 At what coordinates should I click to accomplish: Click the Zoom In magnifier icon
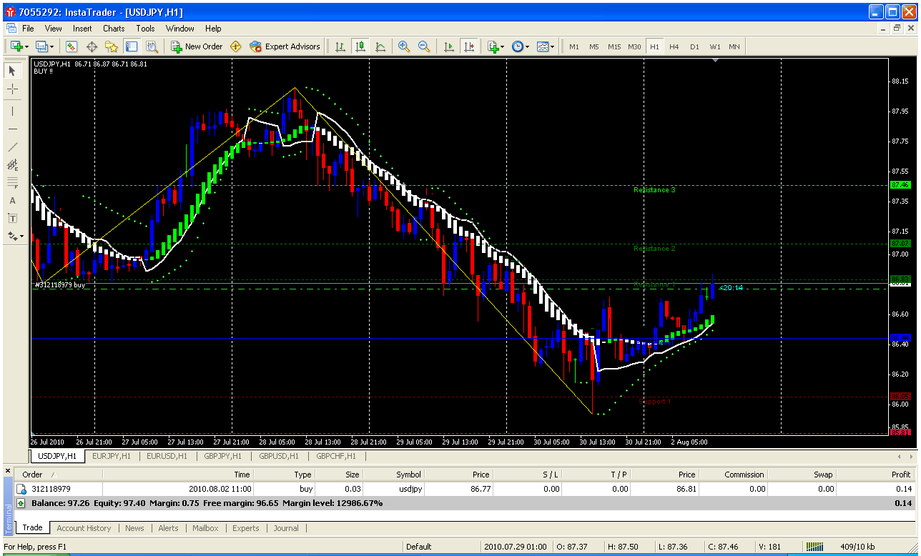pos(404,46)
